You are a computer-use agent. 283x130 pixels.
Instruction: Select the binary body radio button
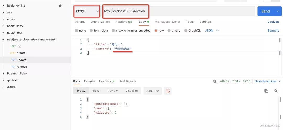(169, 31)
